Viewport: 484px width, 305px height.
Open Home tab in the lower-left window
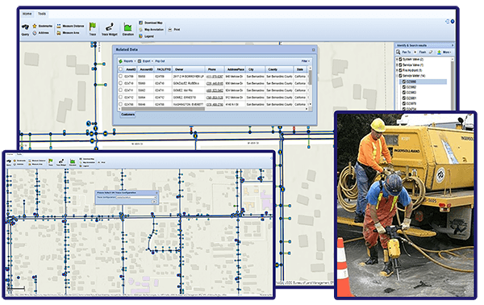pyautogui.click(x=10, y=154)
